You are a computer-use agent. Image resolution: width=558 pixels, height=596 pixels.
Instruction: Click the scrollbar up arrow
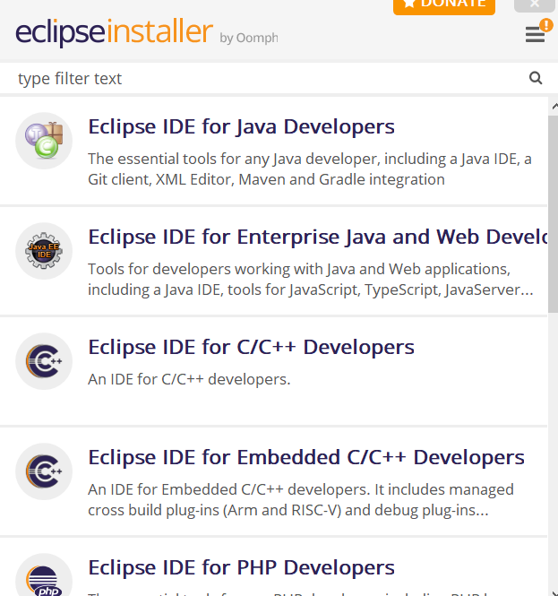click(x=554, y=106)
